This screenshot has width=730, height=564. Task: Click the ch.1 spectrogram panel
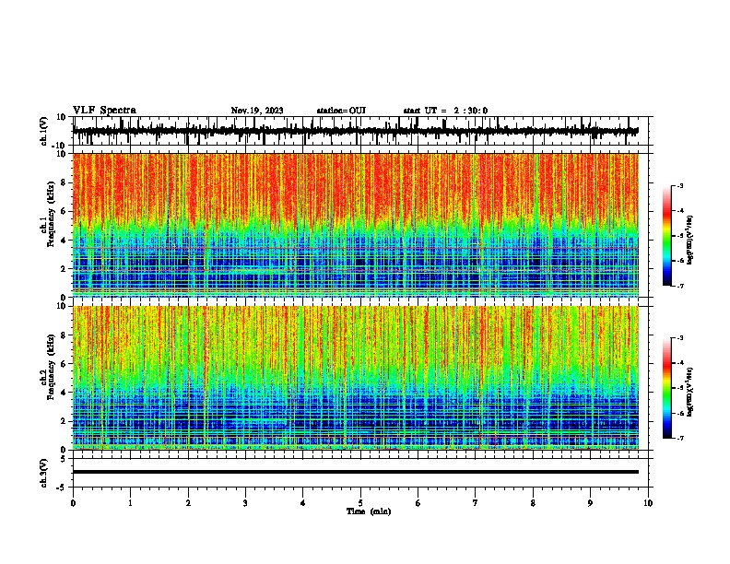pyautogui.click(x=355, y=225)
